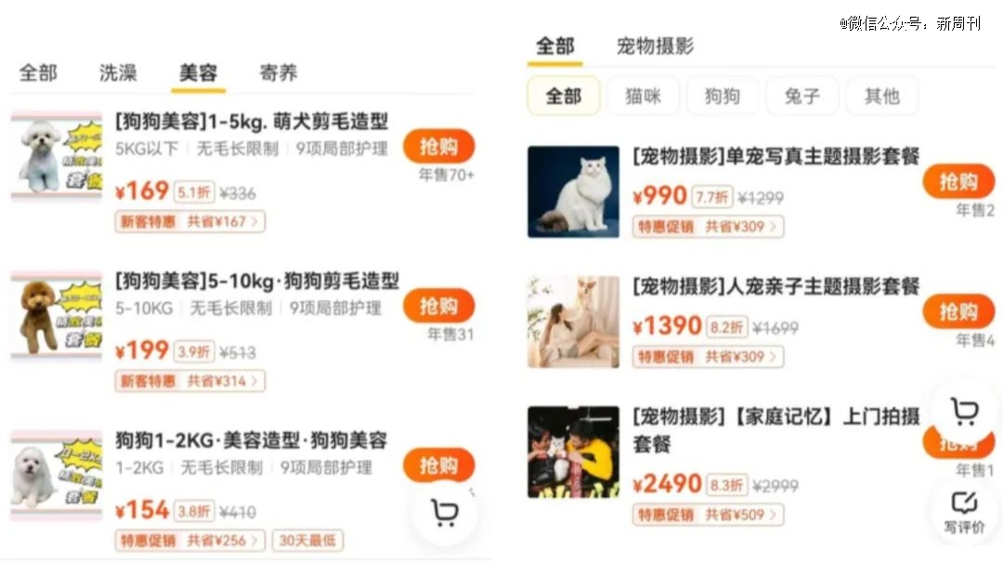The image size is (1003, 588).
Task: Tap the 写评价 review icon
Action: click(x=964, y=512)
